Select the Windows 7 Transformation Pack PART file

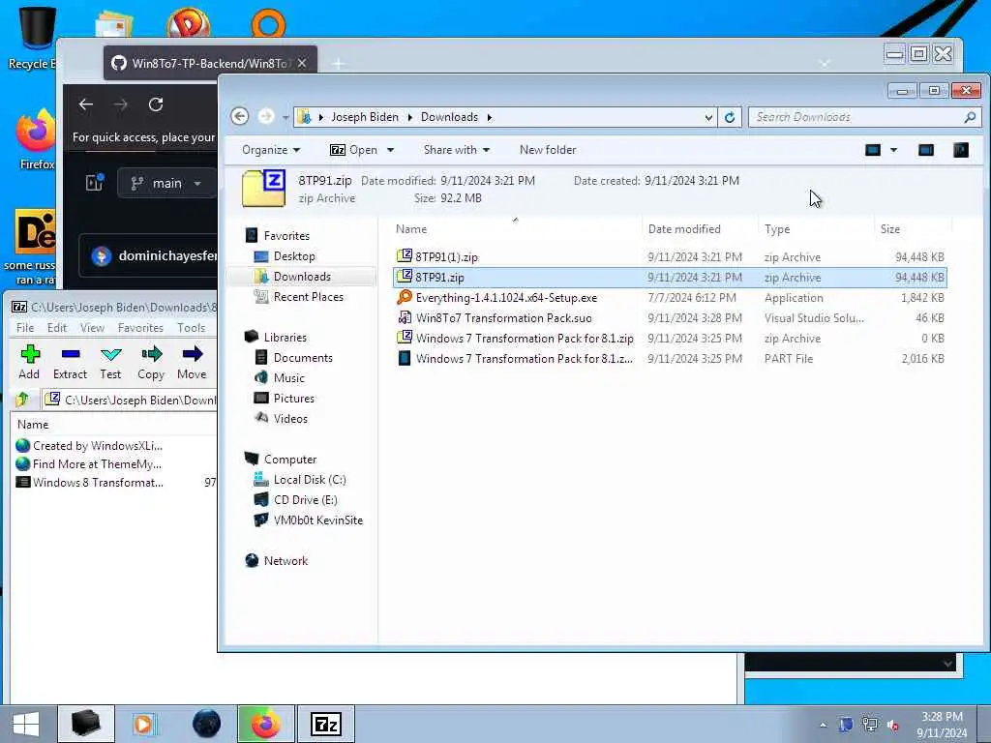click(x=670, y=358)
